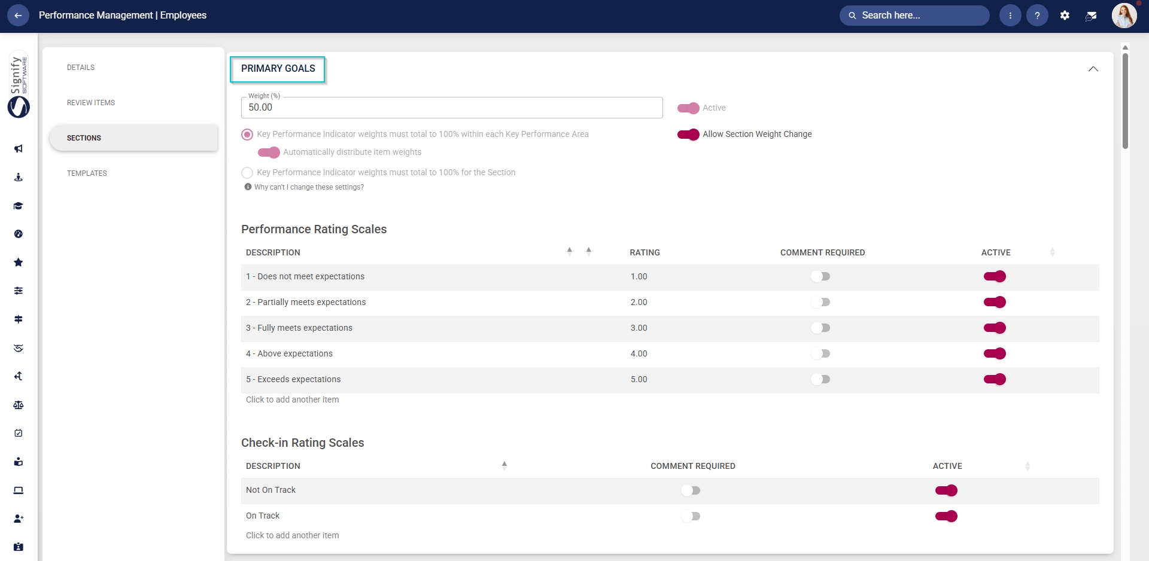Click the 'Not On Track' description

270,490
